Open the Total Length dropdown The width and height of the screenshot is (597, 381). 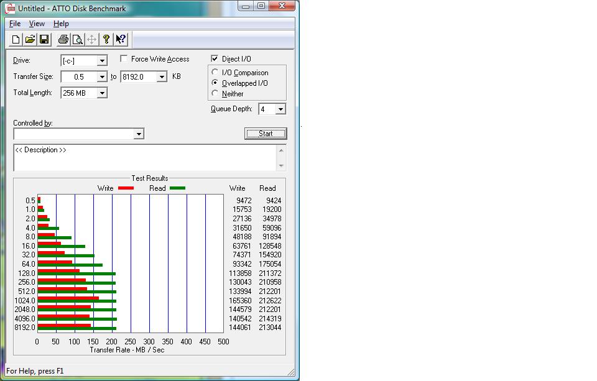pyautogui.click(x=102, y=93)
